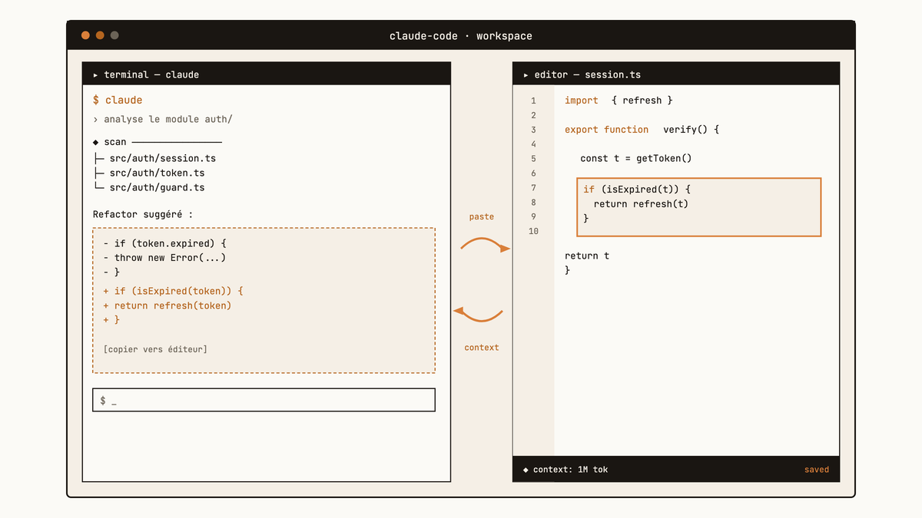The image size is (922, 518).
Task: Click the triangle icon before 'editor — session.ts'
Action: (526, 75)
